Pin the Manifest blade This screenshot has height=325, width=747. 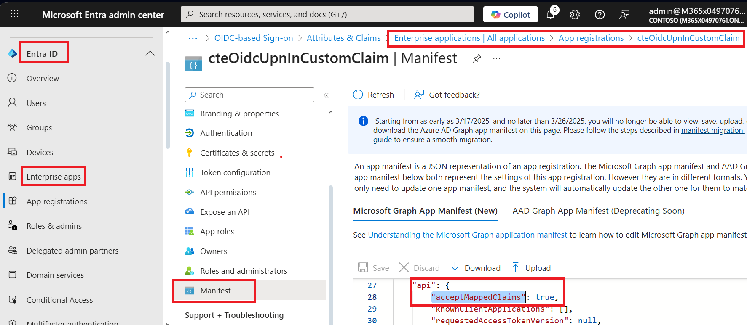point(477,58)
